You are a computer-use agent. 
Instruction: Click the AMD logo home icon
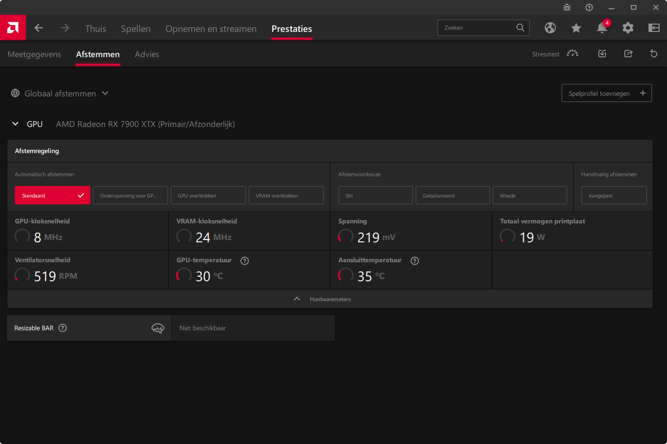tap(13, 28)
